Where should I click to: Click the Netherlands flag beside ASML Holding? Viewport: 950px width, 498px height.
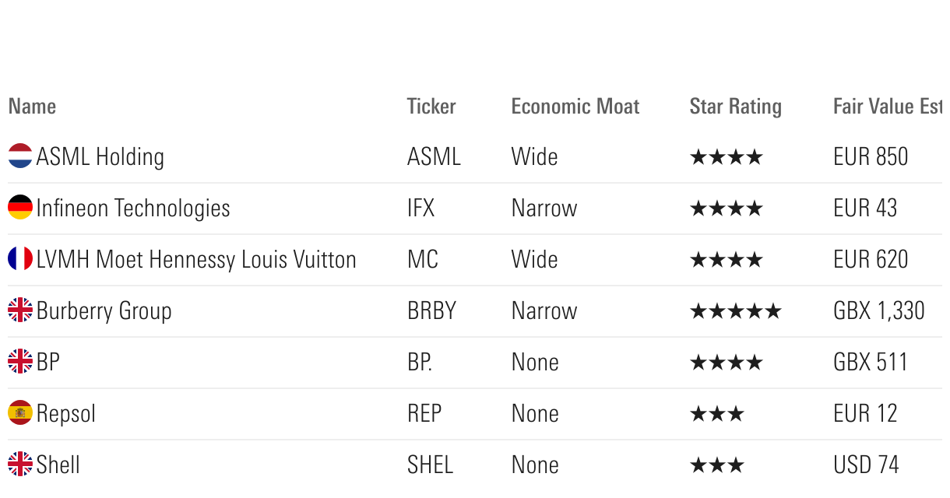pyautogui.click(x=20, y=156)
